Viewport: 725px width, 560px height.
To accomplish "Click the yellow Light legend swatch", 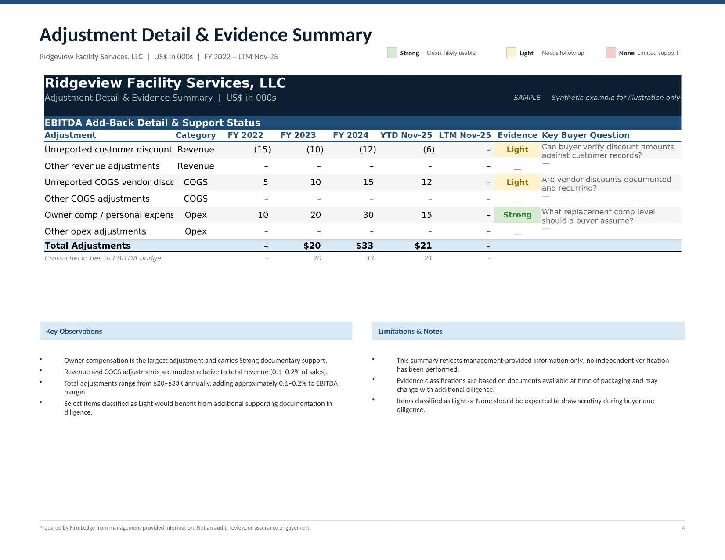I will tap(511, 52).
